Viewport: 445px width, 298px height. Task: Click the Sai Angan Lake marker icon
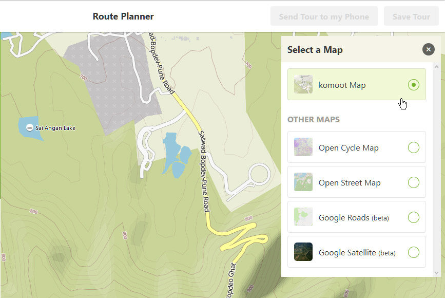click(x=30, y=127)
